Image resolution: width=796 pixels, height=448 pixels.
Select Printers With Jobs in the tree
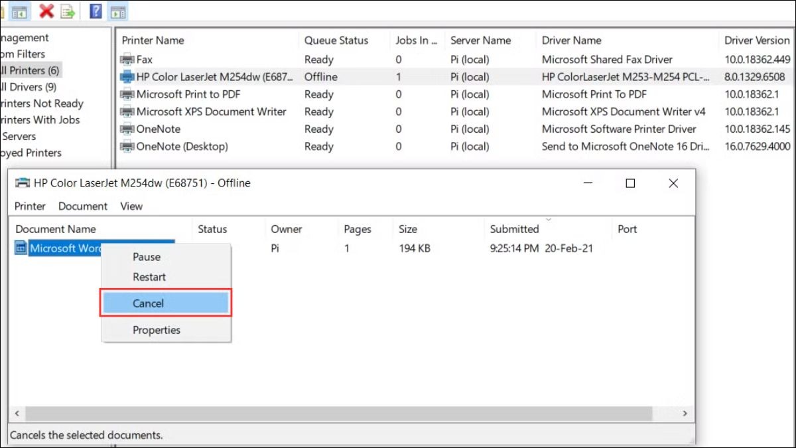tap(40, 120)
